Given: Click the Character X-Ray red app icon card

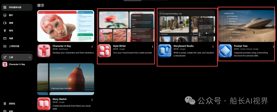Looking at the screenshot, I should point(44,51).
